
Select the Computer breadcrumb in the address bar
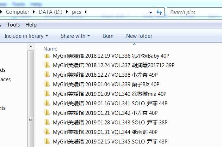(x=18, y=12)
